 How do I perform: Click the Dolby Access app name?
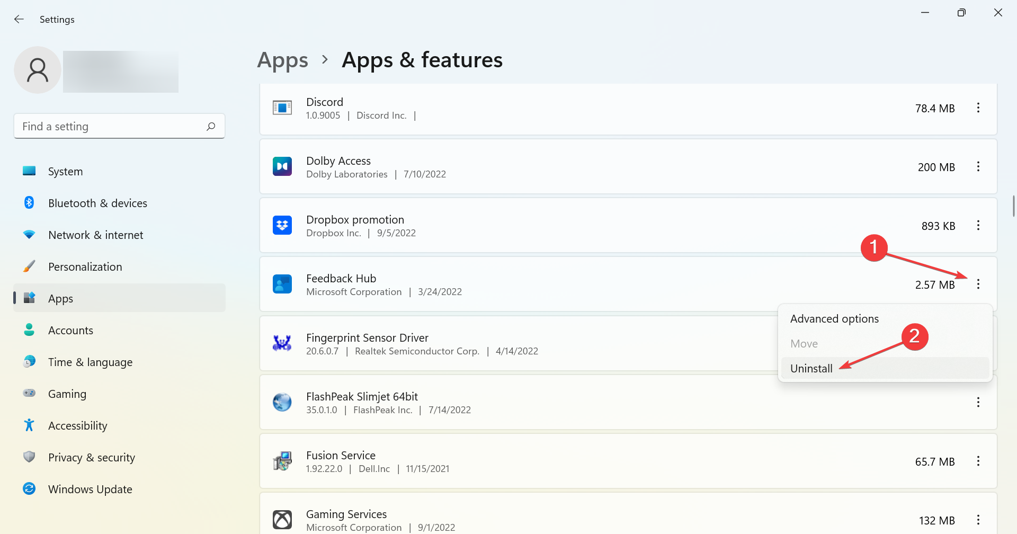[338, 161]
